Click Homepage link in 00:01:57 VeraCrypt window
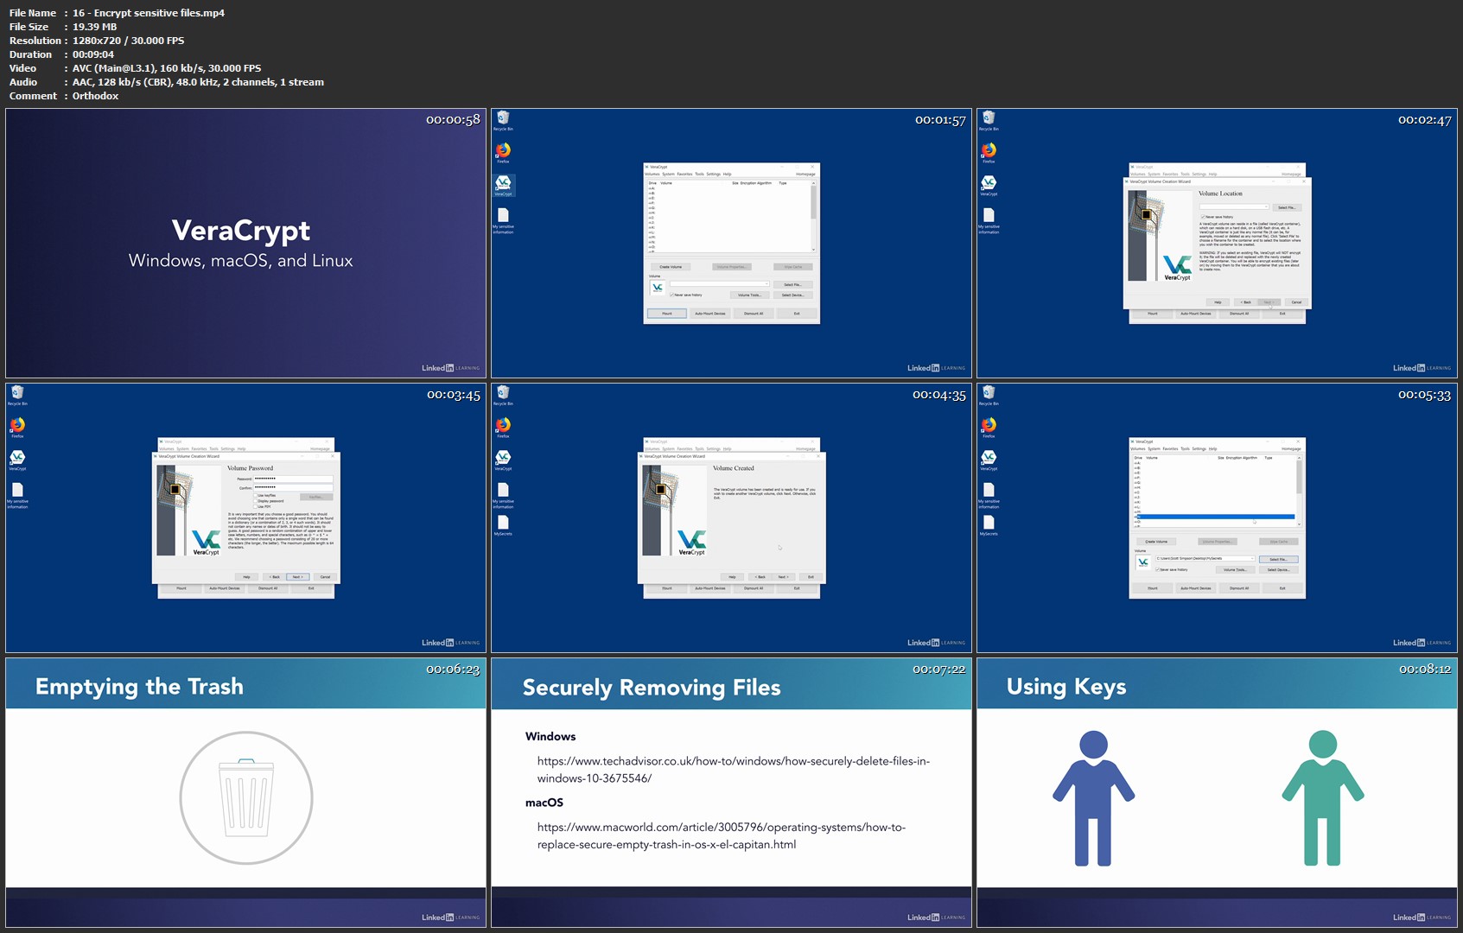The width and height of the screenshot is (1463, 933). [805, 174]
